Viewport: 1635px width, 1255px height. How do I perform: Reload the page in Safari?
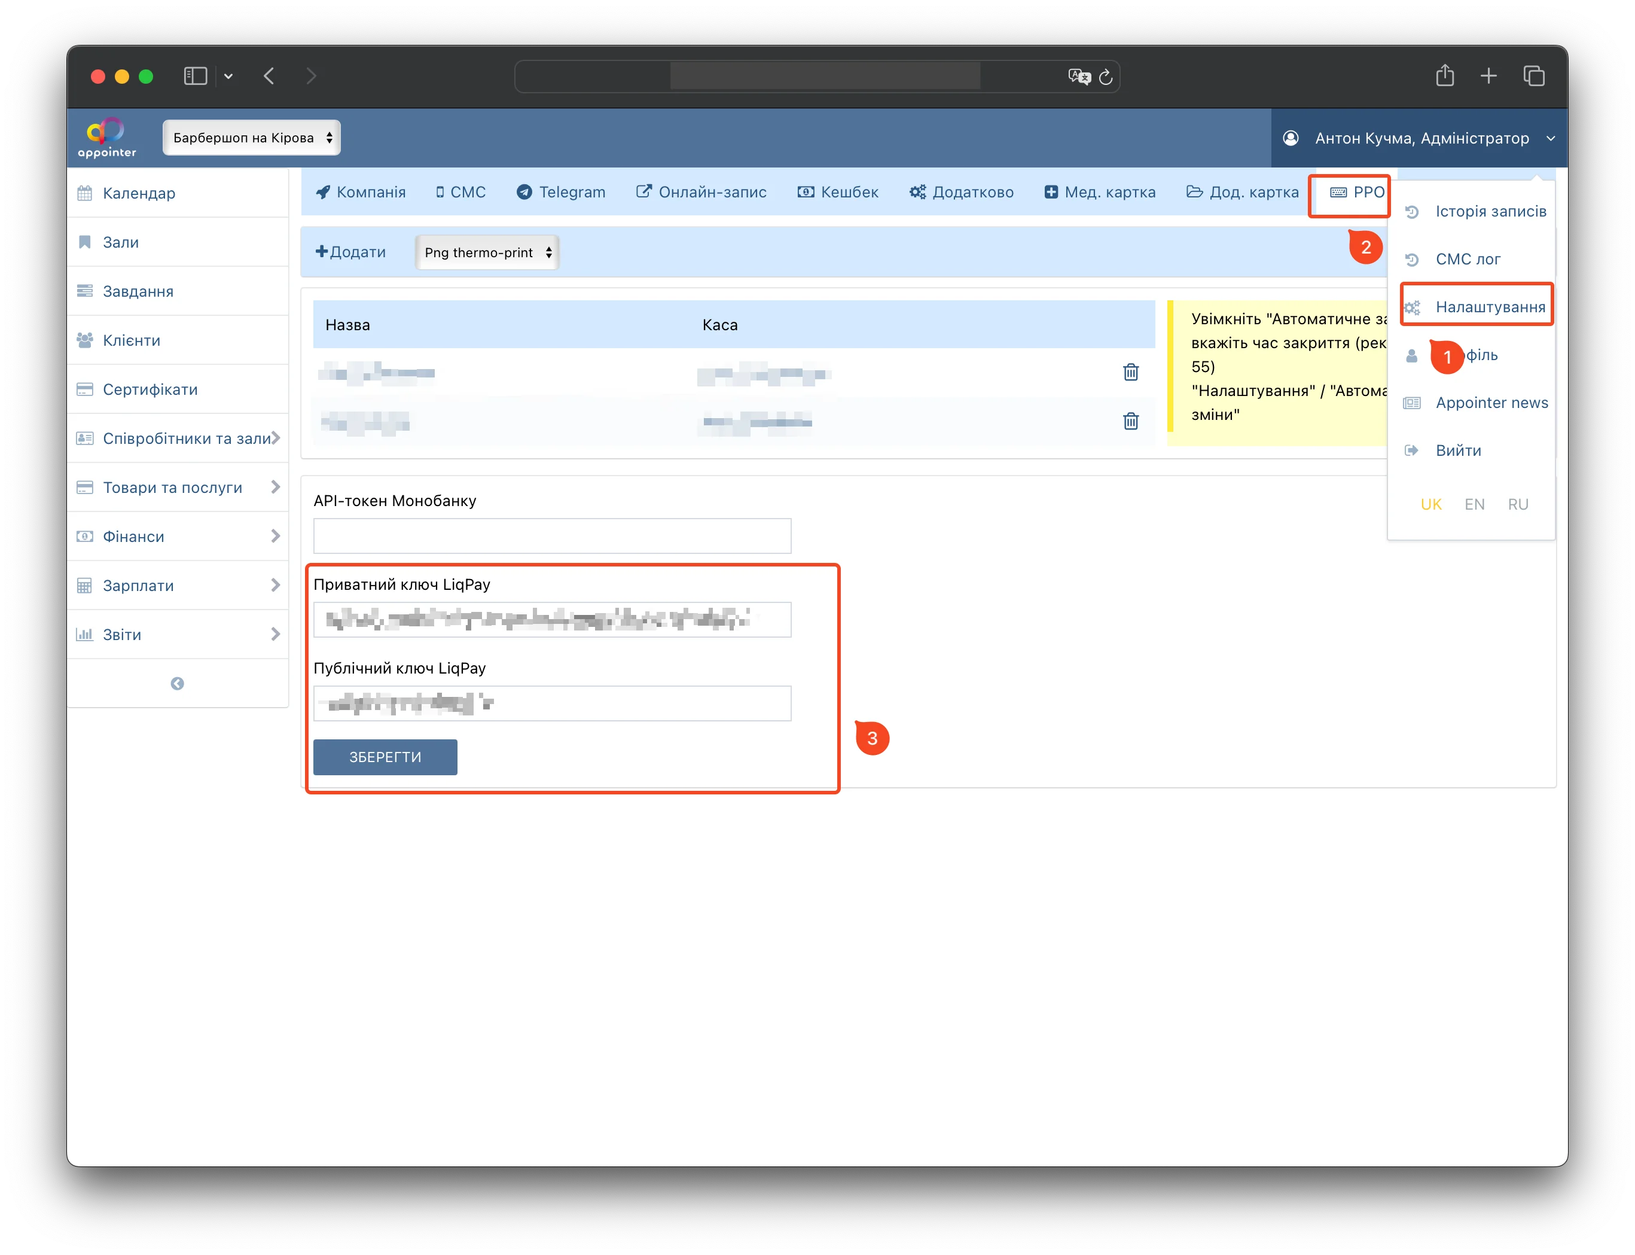pos(1105,76)
